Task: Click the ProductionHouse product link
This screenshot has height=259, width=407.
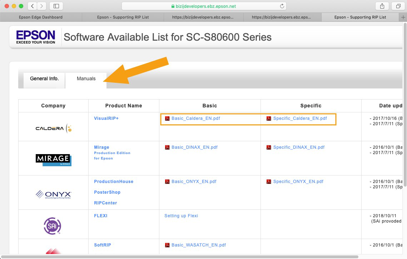Action: coord(114,182)
